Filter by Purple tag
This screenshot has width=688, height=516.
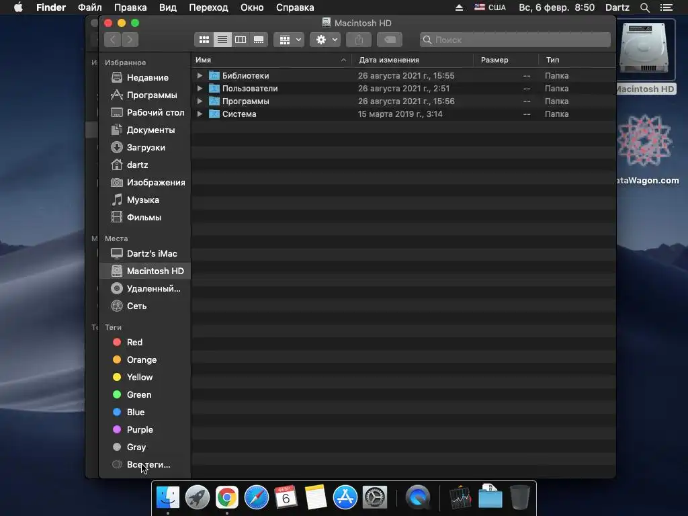coord(145,430)
